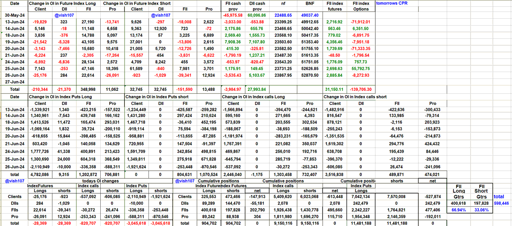Select the DII cash value 60,096.86
The width and height of the screenshot is (512, 226).
pos(257,15)
